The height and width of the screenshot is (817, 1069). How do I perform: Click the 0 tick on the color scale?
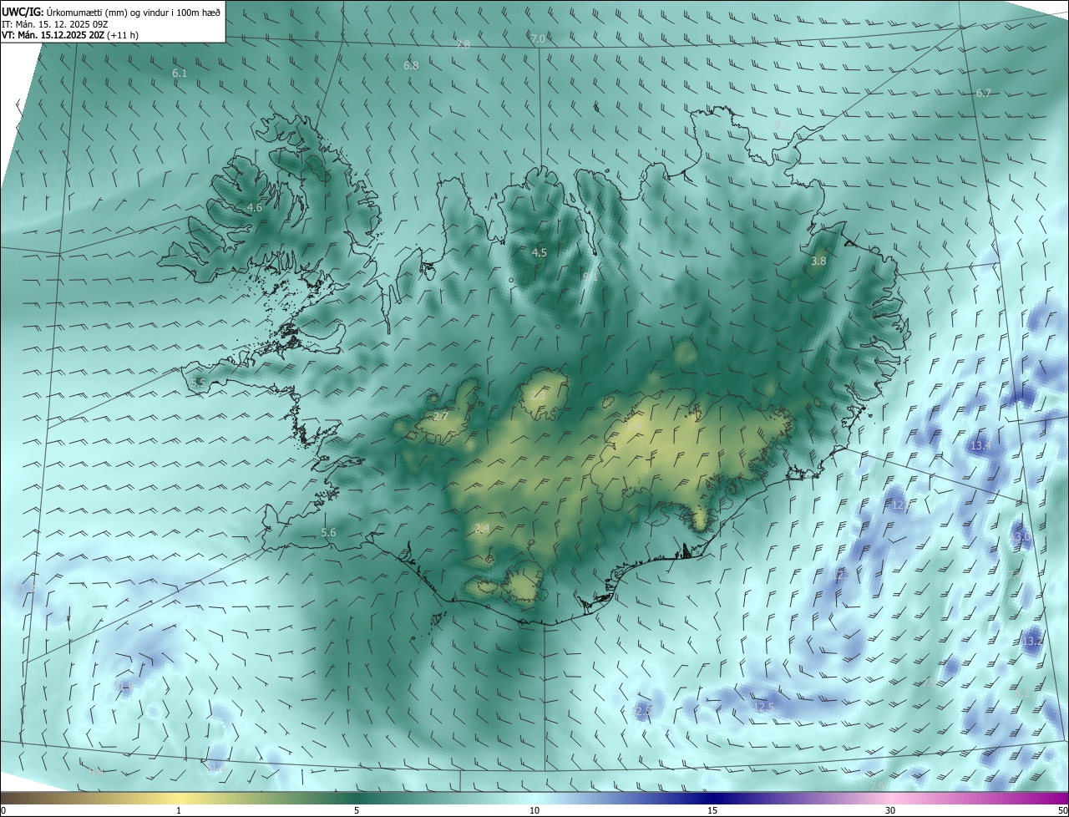coord(3,810)
